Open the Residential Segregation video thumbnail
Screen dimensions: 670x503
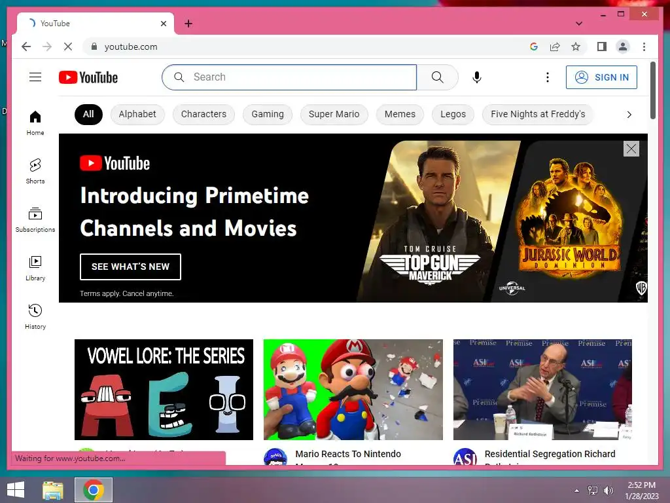click(542, 390)
